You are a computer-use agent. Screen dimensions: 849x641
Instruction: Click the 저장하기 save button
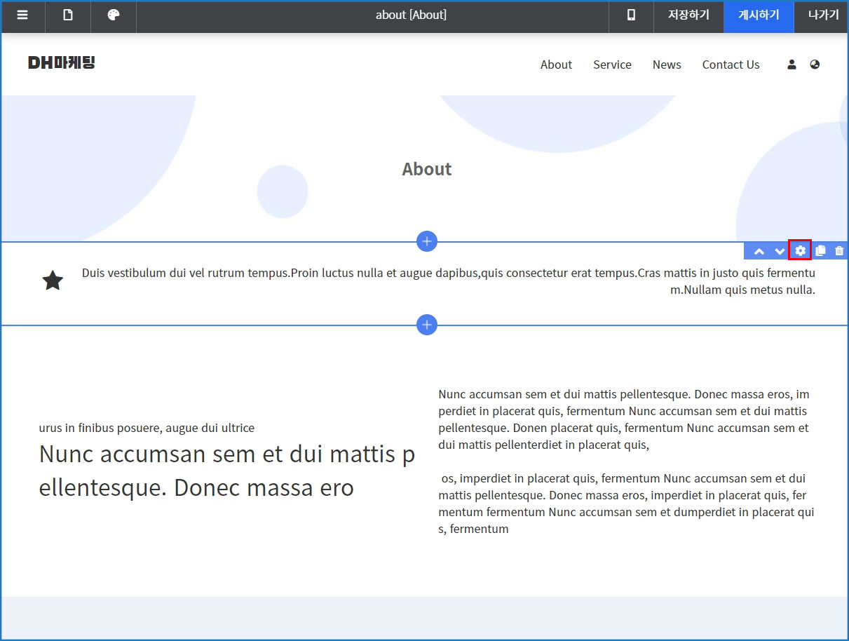point(688,15)
